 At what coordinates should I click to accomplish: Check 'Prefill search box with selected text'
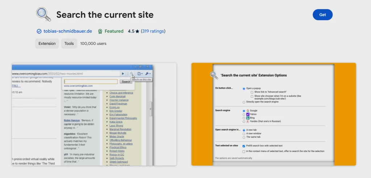pyautogui.click(x=244, y=146)
